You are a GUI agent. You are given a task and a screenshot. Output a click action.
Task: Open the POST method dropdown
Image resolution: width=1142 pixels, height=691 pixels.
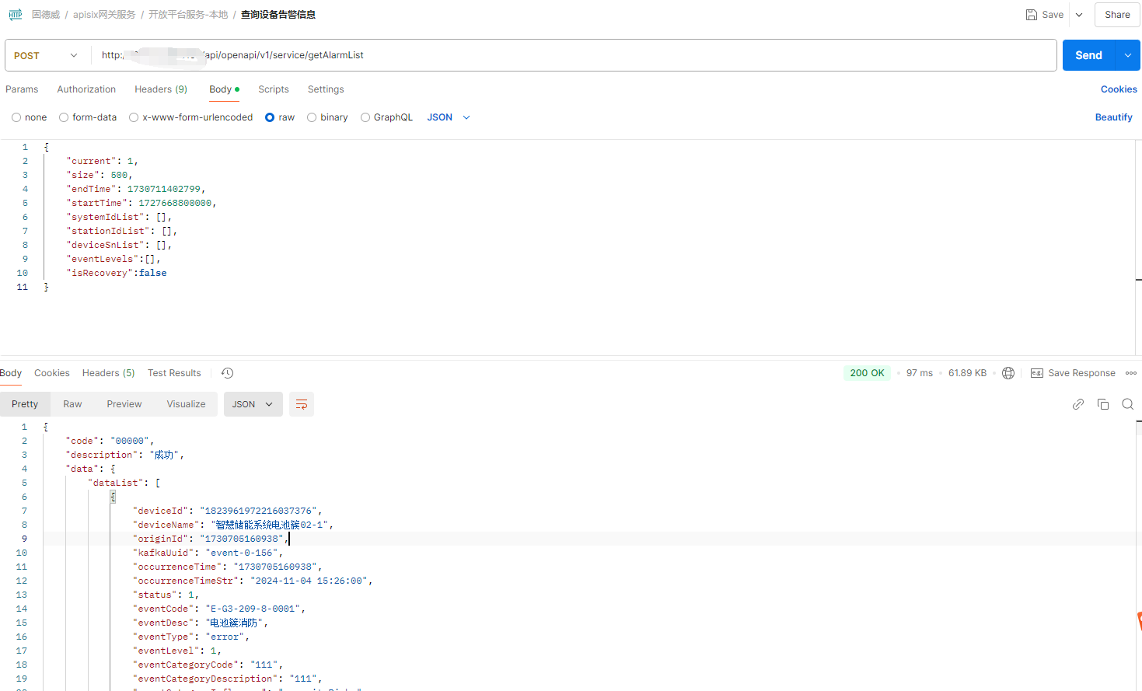coord(47,55)
